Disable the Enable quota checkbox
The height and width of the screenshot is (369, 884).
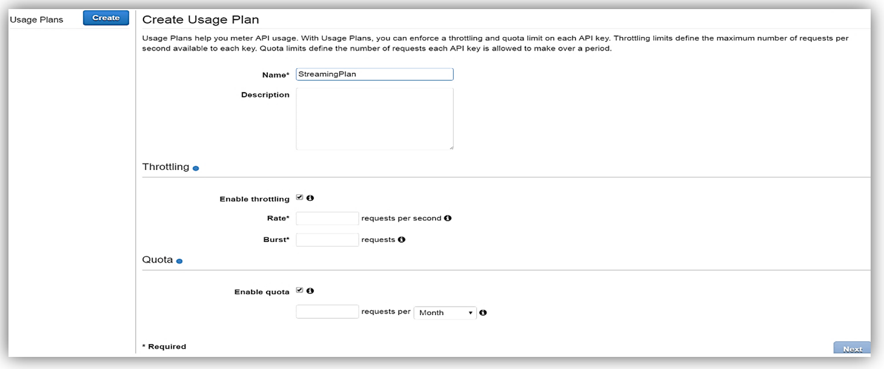pyautogui.click(x=299, y=290)
